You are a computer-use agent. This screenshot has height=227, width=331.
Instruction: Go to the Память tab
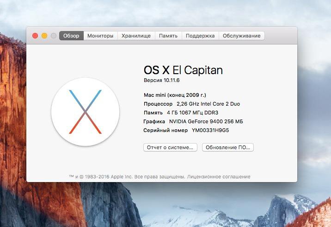(x=168, y=36)
